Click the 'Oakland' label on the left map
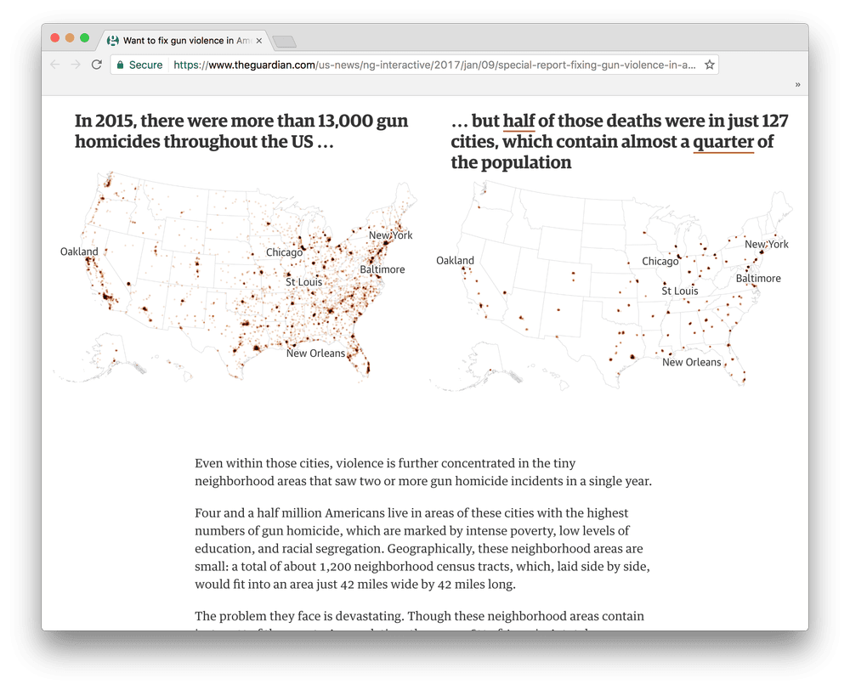The image size is (850, 690). pyautogui.click(x=79, y=252)
